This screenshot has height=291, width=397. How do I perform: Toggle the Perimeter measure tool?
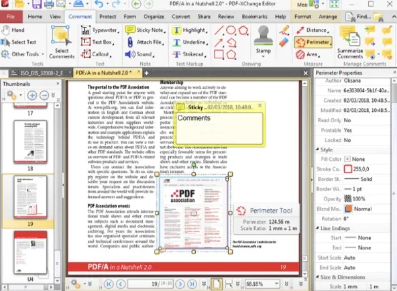click(x=313, y=42)
